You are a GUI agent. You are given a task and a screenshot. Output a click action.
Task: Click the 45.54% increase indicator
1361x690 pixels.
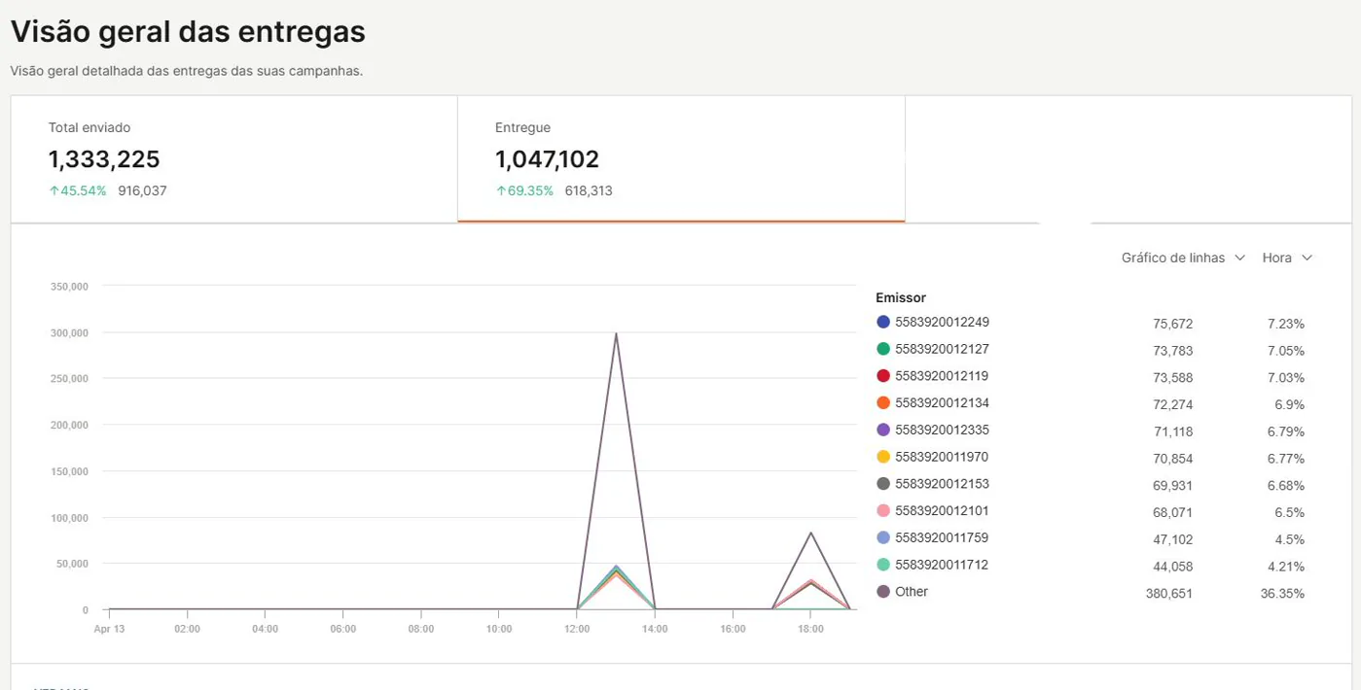tap(78, 190)
